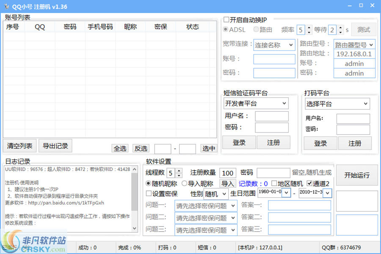Open the 路由器型号 dropdown

coord(354,45)
